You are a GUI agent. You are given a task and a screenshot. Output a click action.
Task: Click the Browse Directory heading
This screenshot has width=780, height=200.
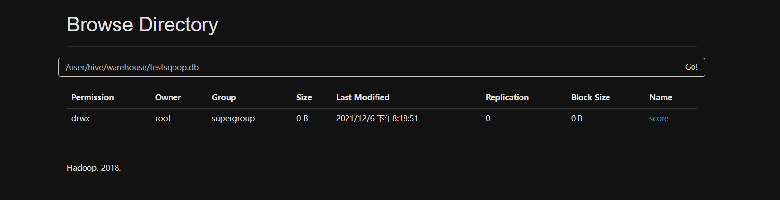click(143, 25)
